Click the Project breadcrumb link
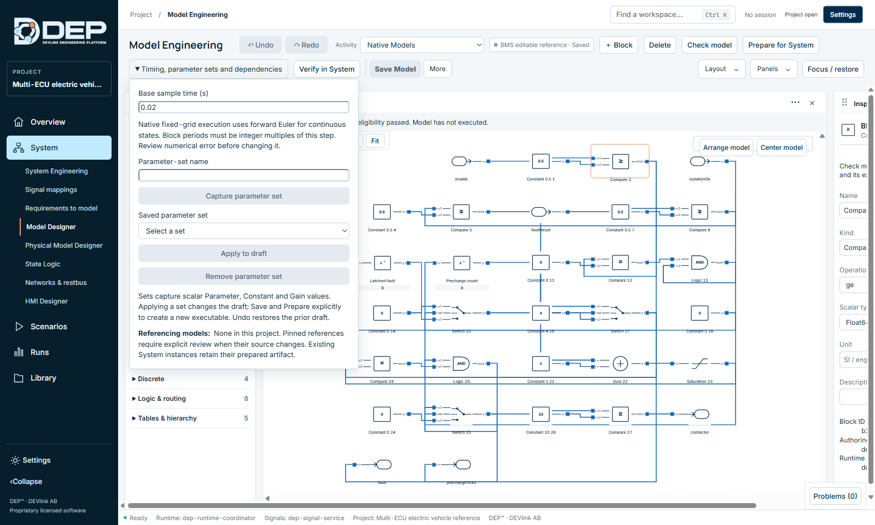Viewport: 875px width, 525px height. click(x=141, y=15)
